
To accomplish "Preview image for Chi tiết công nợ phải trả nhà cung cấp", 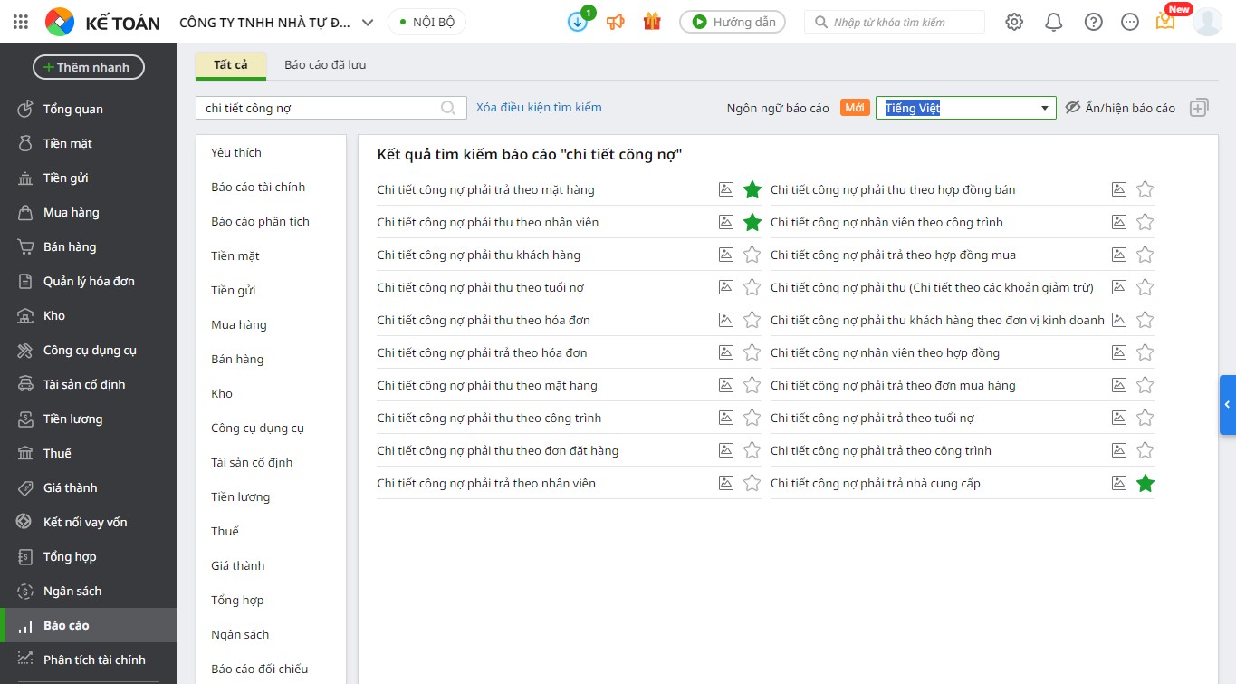I will click(1119, 483).
